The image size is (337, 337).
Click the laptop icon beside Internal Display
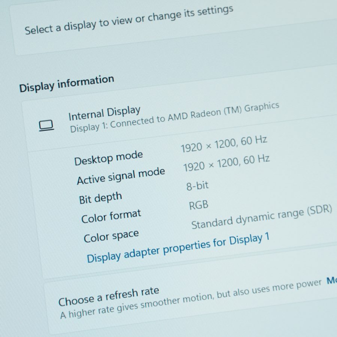46,125
